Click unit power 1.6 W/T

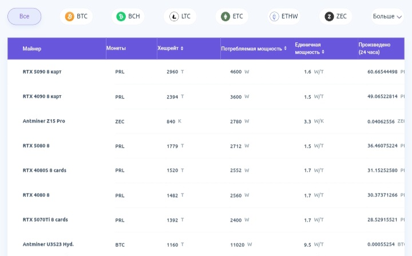pos(314,72)
